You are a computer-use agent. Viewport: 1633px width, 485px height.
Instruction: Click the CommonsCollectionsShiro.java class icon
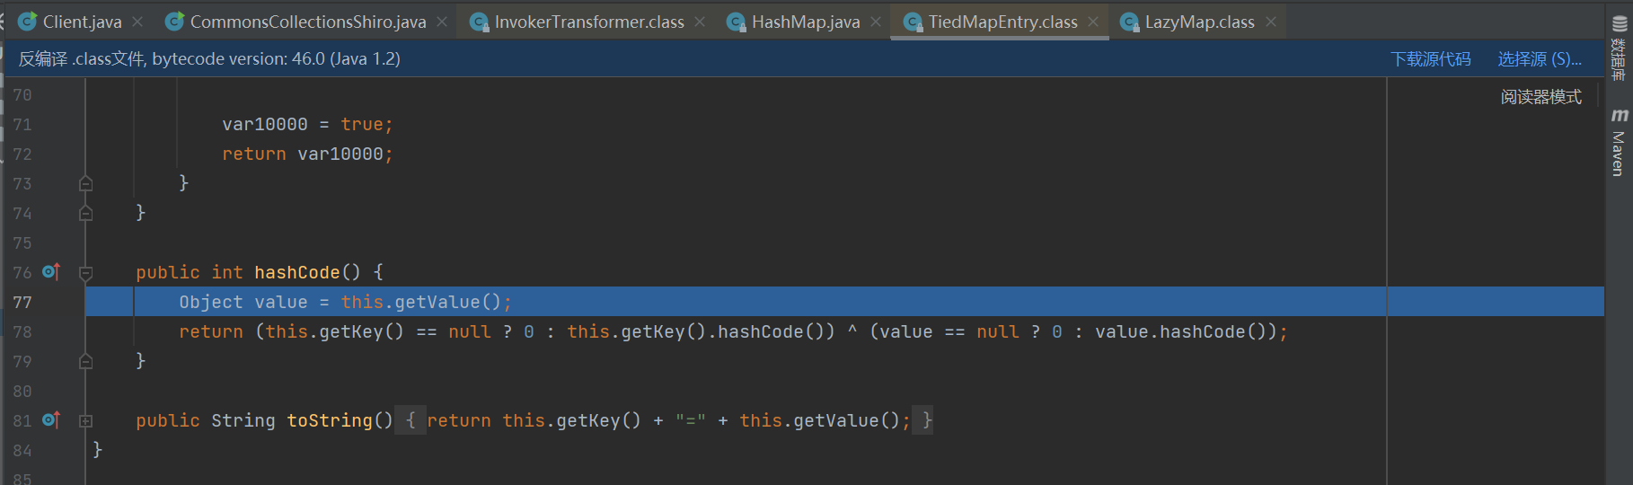175,22
